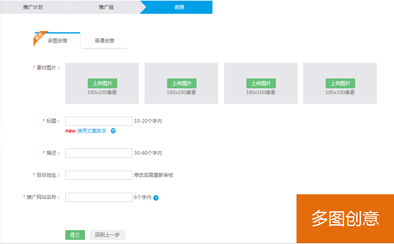The image size is (394, 244).
Task: Switch to the 普通创意 tab
Action: [104, 41]
